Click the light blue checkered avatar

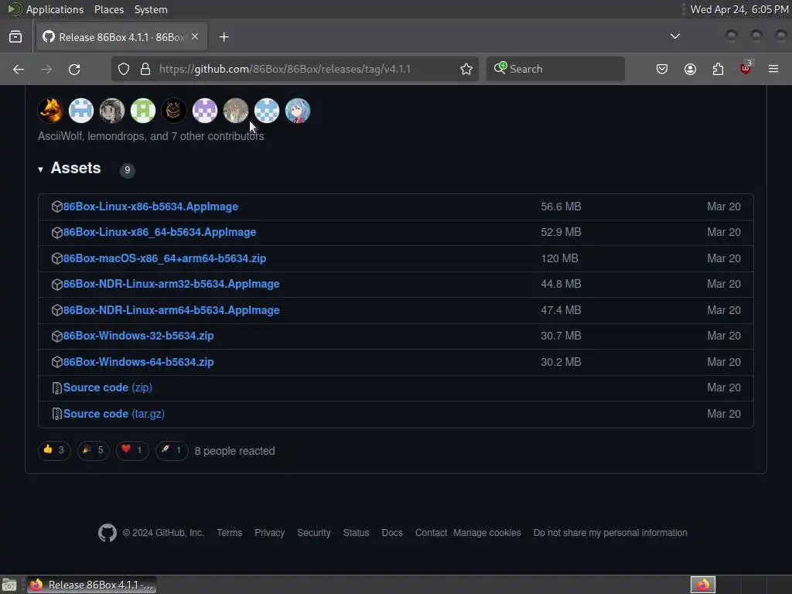click(267, 111)
